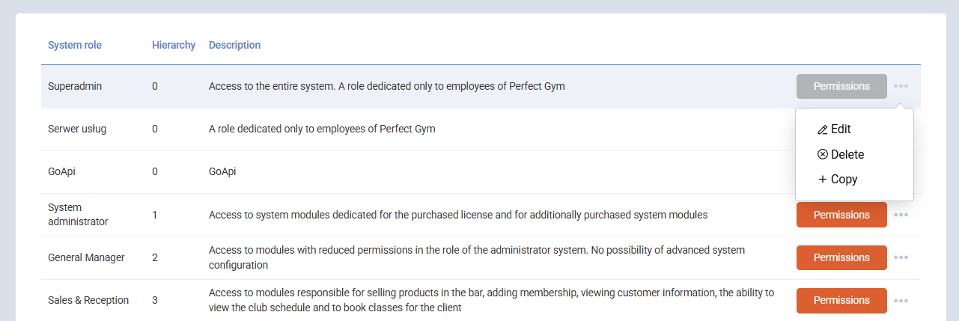Open Permissions for General Manager
The width and height of the screenshot is (959, 321).
click(x=841, y=257)
